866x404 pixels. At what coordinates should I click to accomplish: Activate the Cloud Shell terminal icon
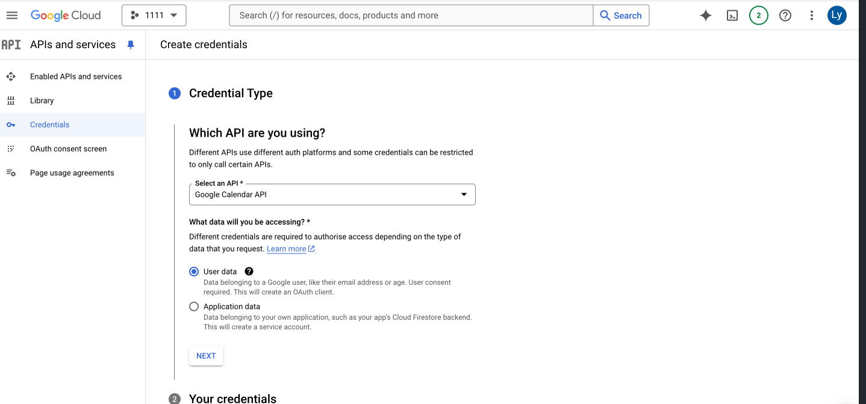[732, 16]
